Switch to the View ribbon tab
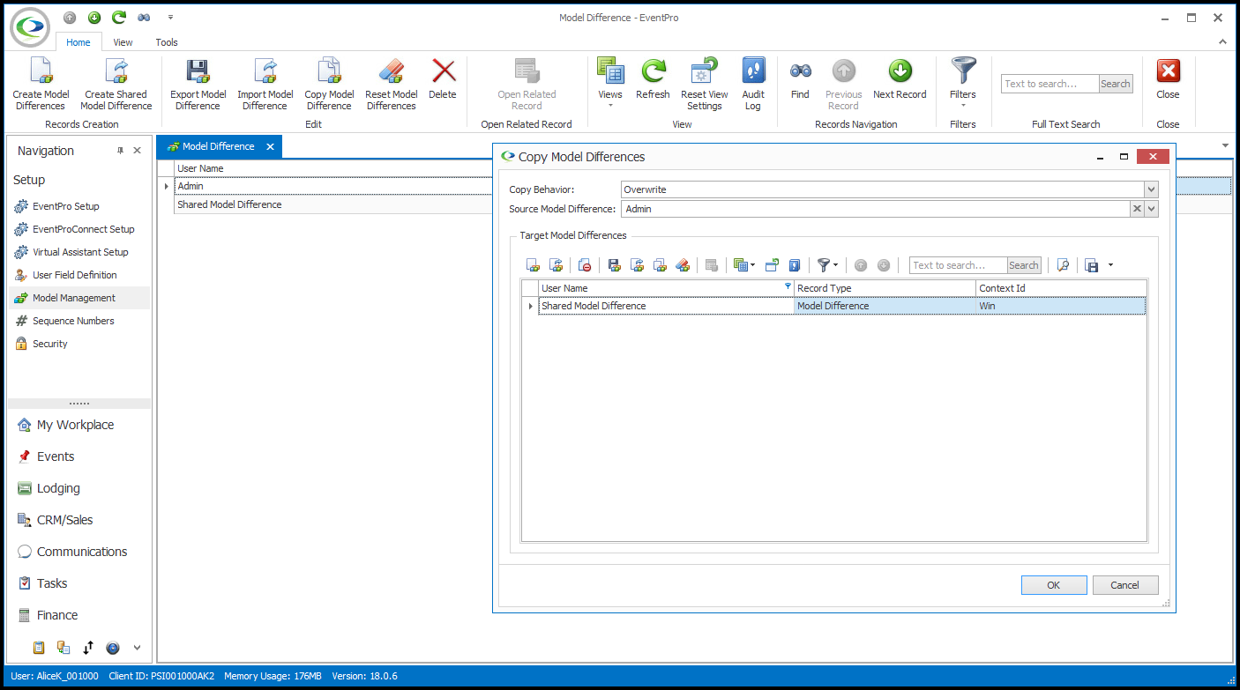Screen dimensions: 1240x690 123,42
